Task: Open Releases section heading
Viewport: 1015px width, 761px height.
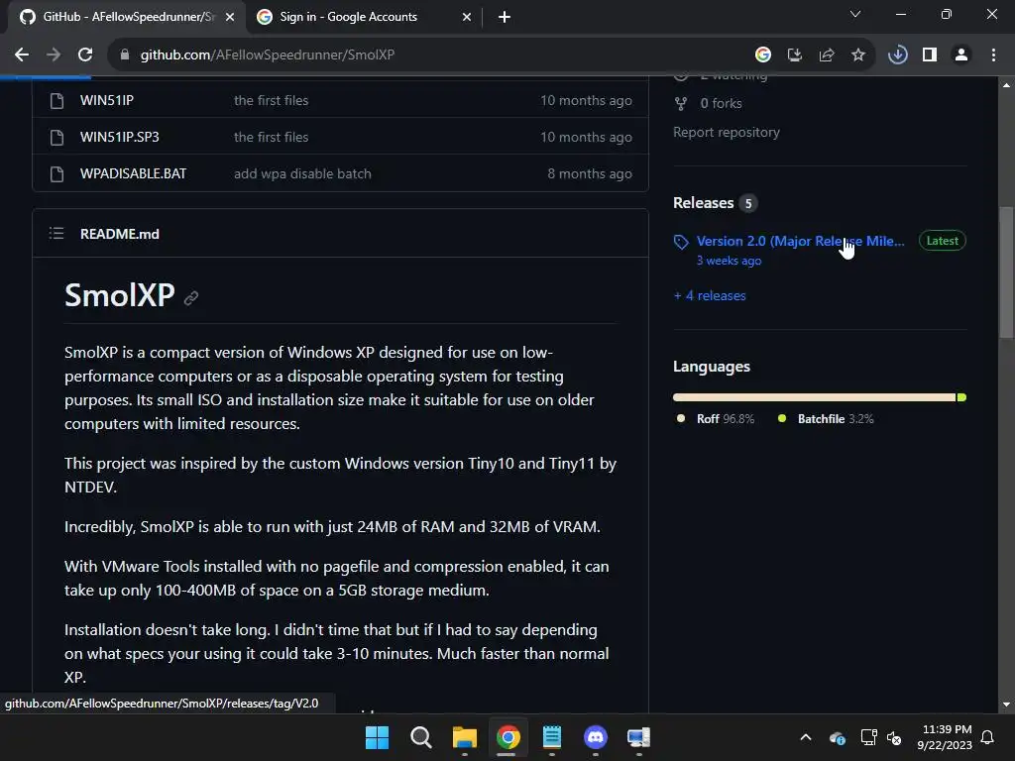Action: click(x=704, y=203)
